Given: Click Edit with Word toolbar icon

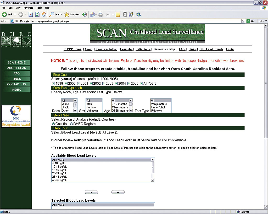Looking at the screenshot, I should [108, 15].
